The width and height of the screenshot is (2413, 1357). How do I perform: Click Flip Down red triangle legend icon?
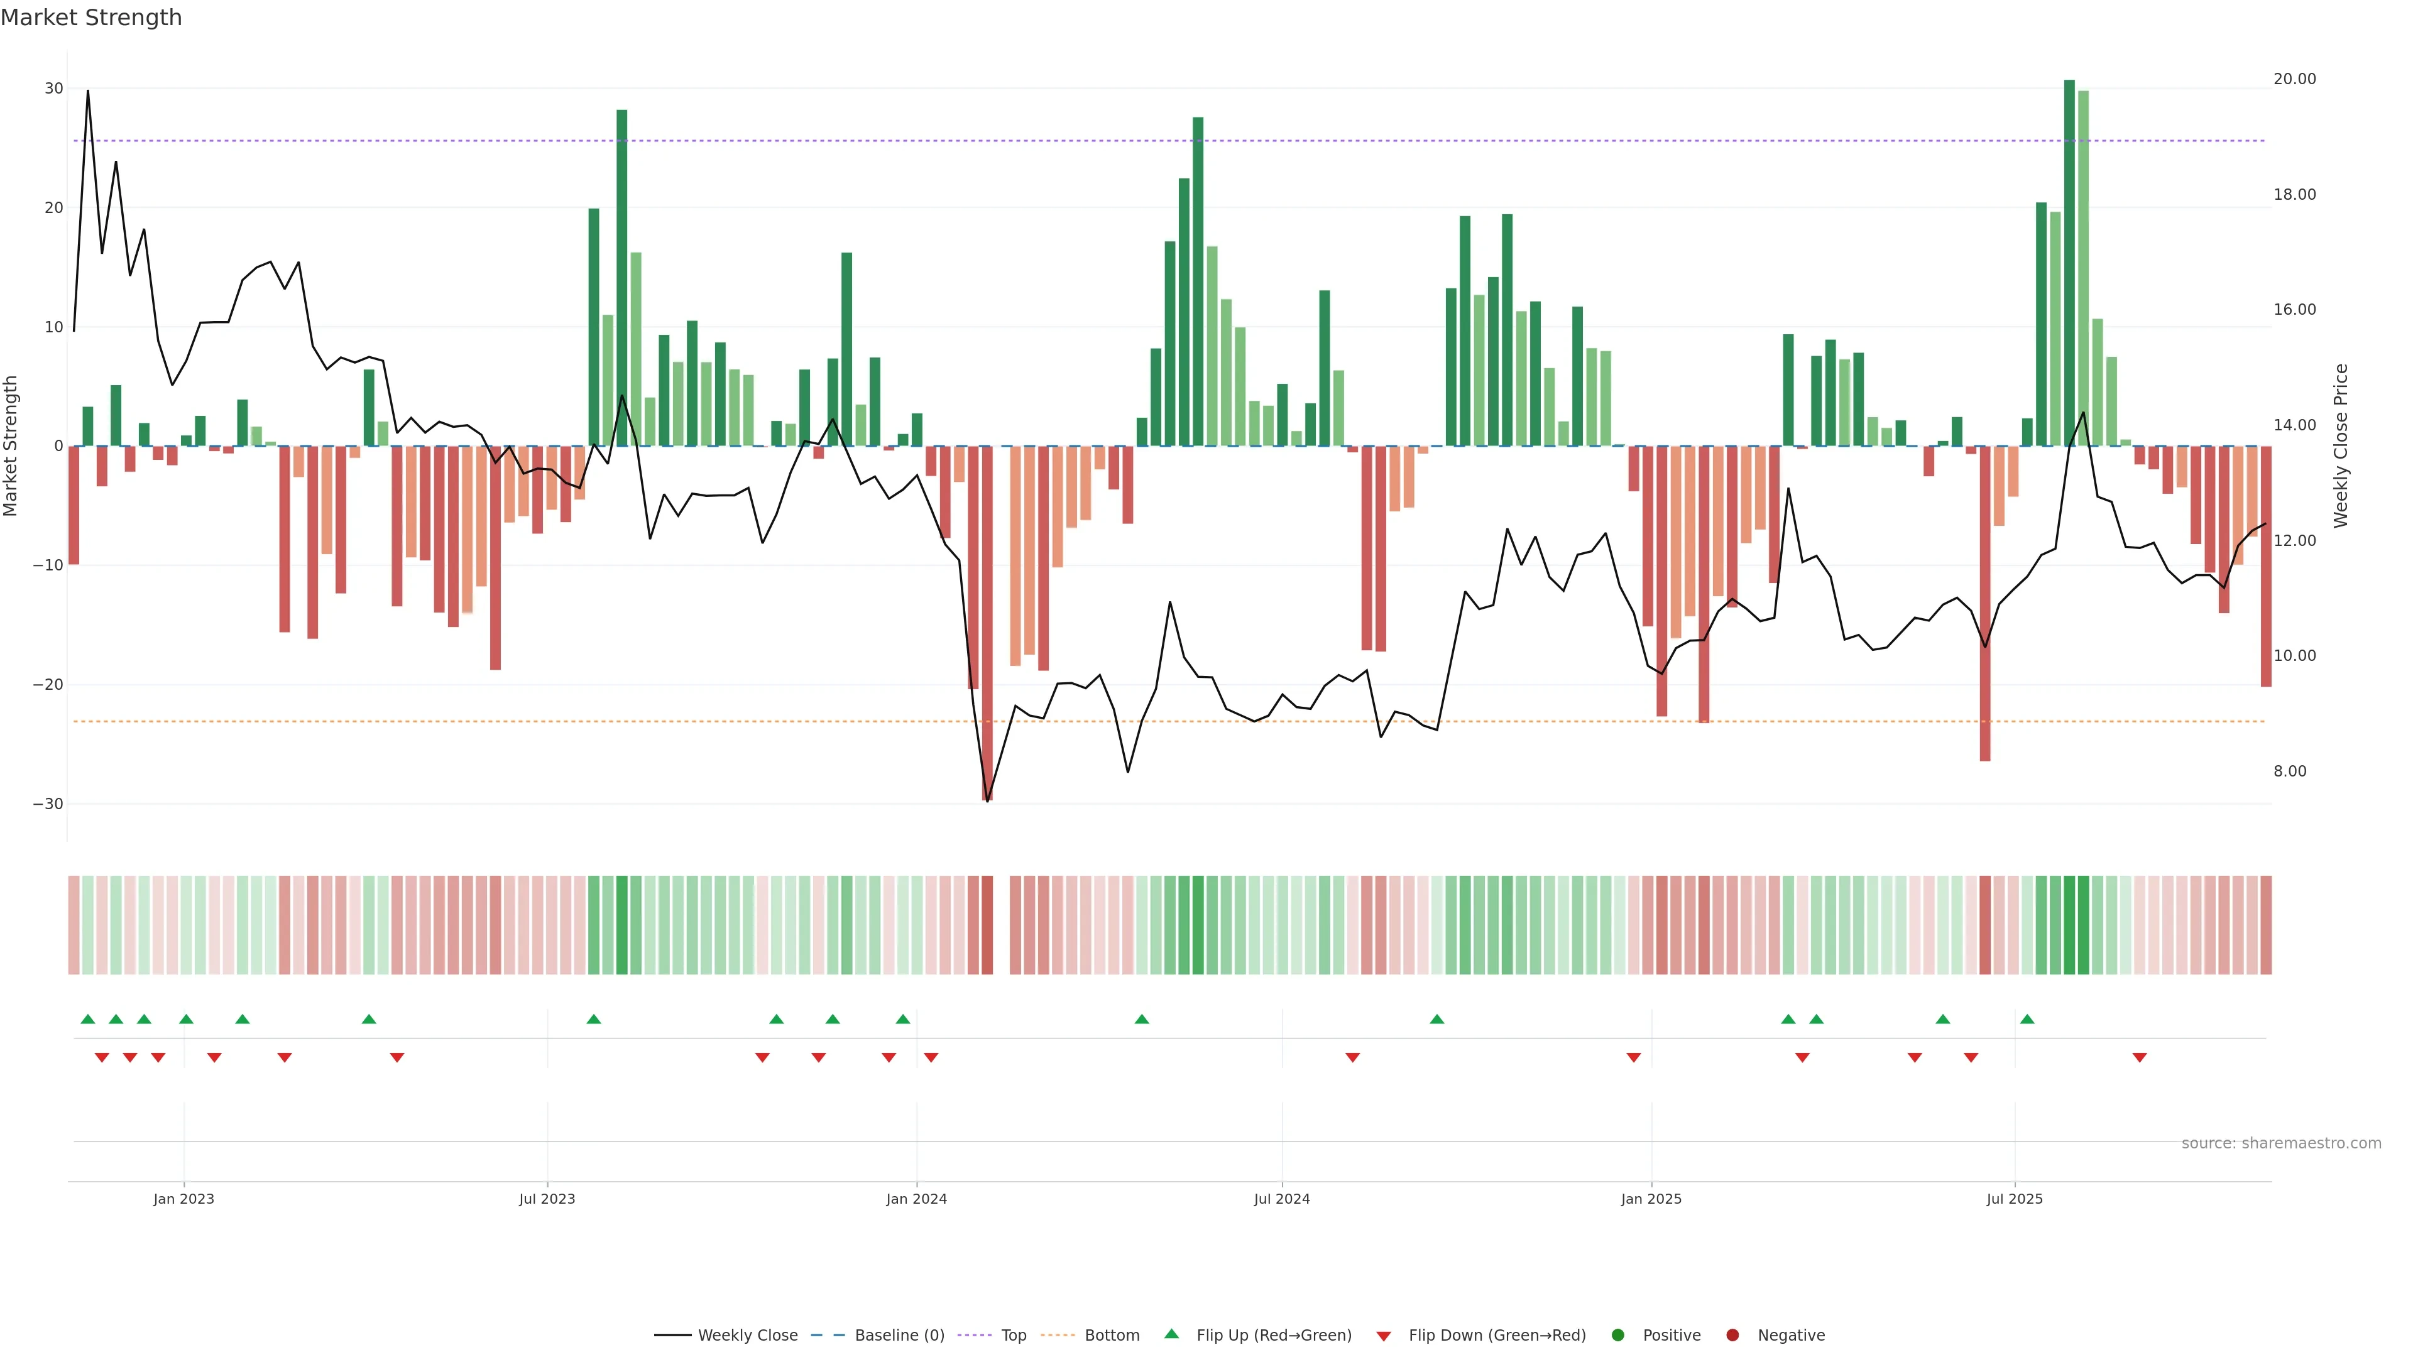1384,1336
